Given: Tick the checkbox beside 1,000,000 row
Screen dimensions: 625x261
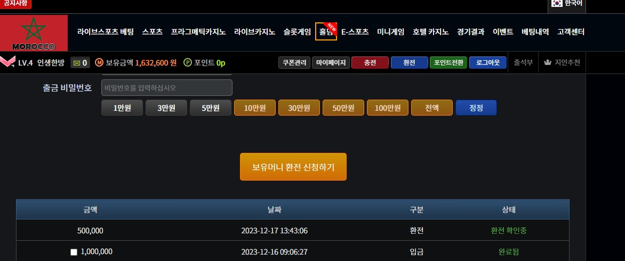Looking at the screenshot, I should (74, 252).
